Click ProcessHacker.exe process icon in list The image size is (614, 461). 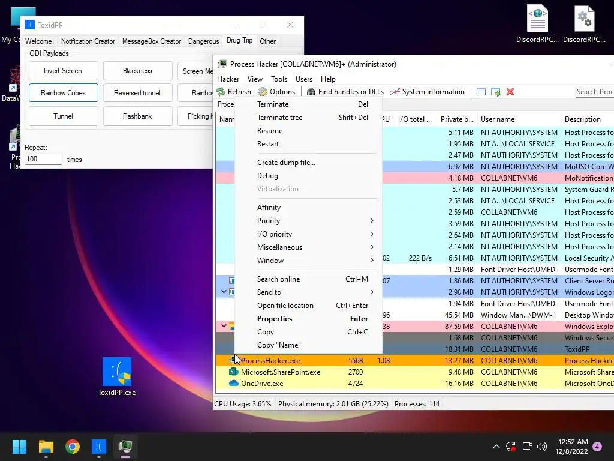tap(234, 360)
